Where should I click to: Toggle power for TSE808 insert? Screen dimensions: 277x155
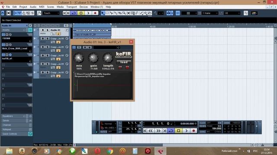pos(3,34)
